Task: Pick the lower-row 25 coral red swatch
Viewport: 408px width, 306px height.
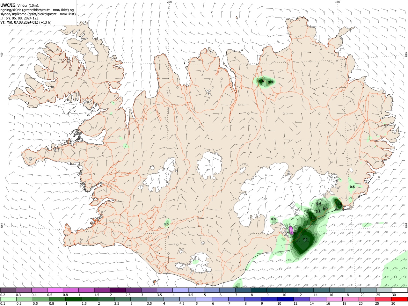Action: click(x=383, y=299)
